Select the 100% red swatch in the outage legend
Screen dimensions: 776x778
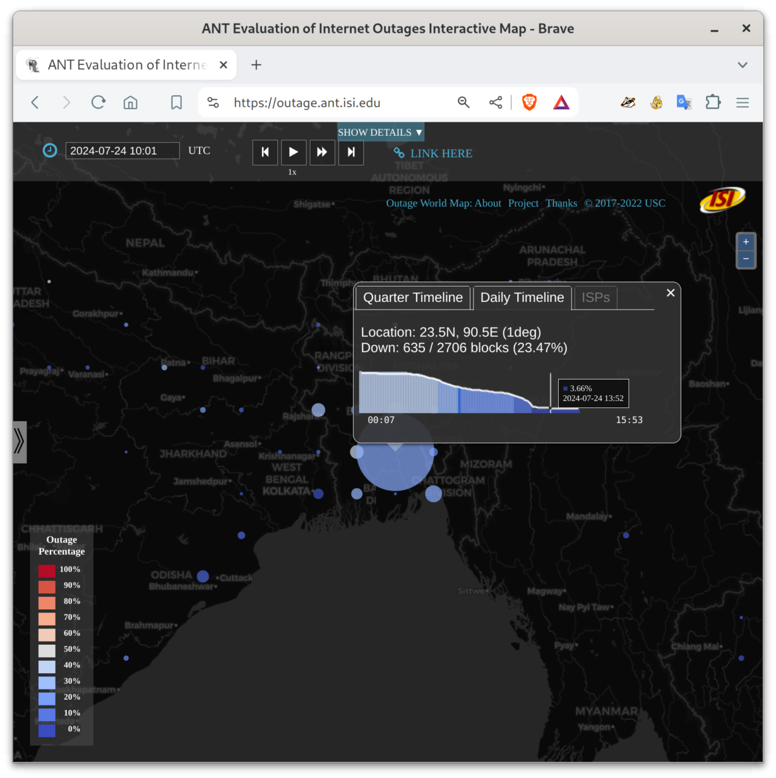point(46,570)
